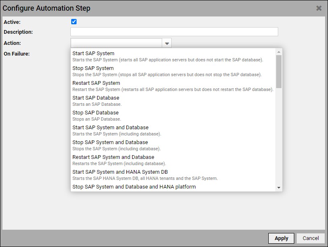Close the Configure Automation Step dialog

coord(319,8)
